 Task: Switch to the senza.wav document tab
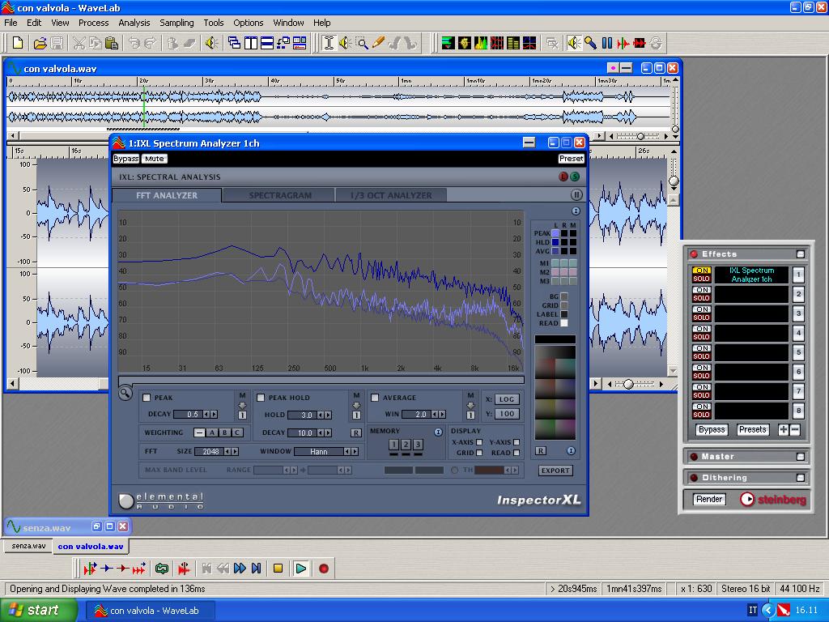tap(28, 546)
